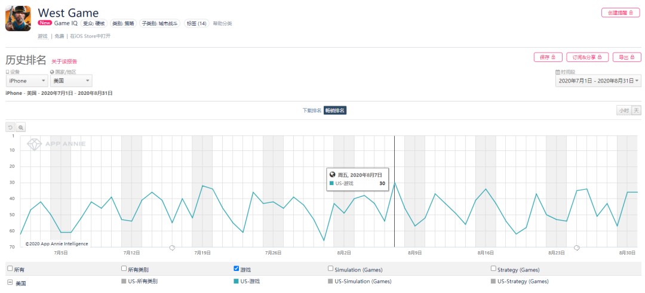Open the iPhone device dropdown
Viewport: 645px width, 293px height.
coord(27,81)
